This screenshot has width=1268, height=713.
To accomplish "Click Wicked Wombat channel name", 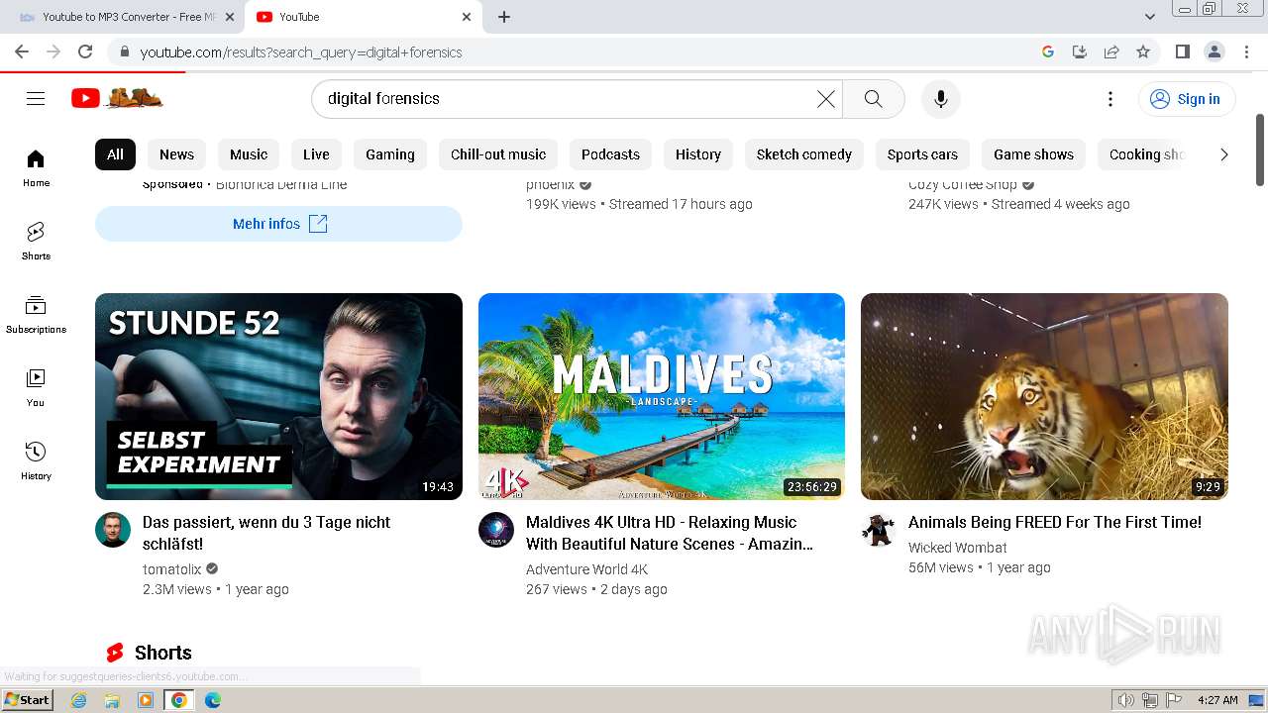I will tap(958, 548).
